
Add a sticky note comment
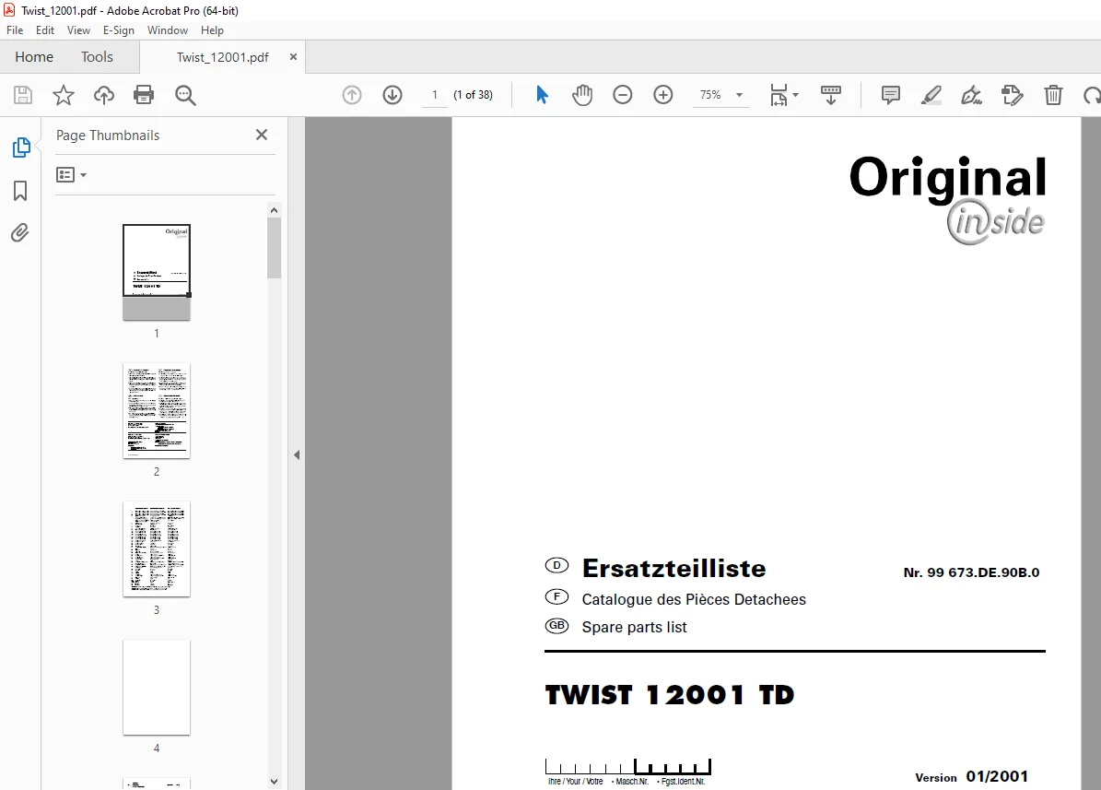point(890,95)
